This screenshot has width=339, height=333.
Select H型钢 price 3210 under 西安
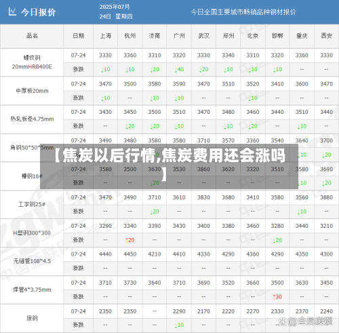327,226
